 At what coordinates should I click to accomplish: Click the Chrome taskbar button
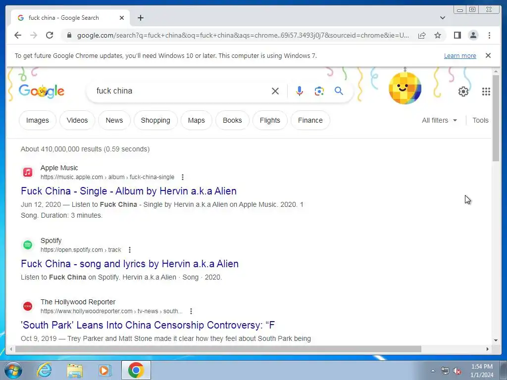coord(136,370)
